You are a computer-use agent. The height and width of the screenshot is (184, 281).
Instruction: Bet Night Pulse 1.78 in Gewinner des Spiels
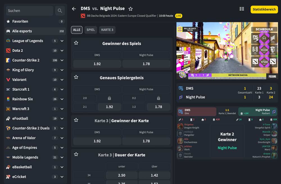[x=146, y=64]
